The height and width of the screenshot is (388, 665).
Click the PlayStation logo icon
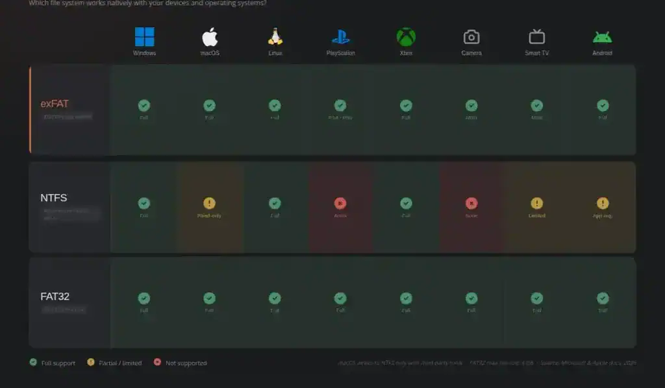[x=340, y=37]
